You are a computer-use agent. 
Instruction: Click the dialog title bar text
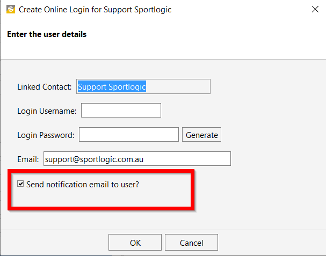[95, 10]
